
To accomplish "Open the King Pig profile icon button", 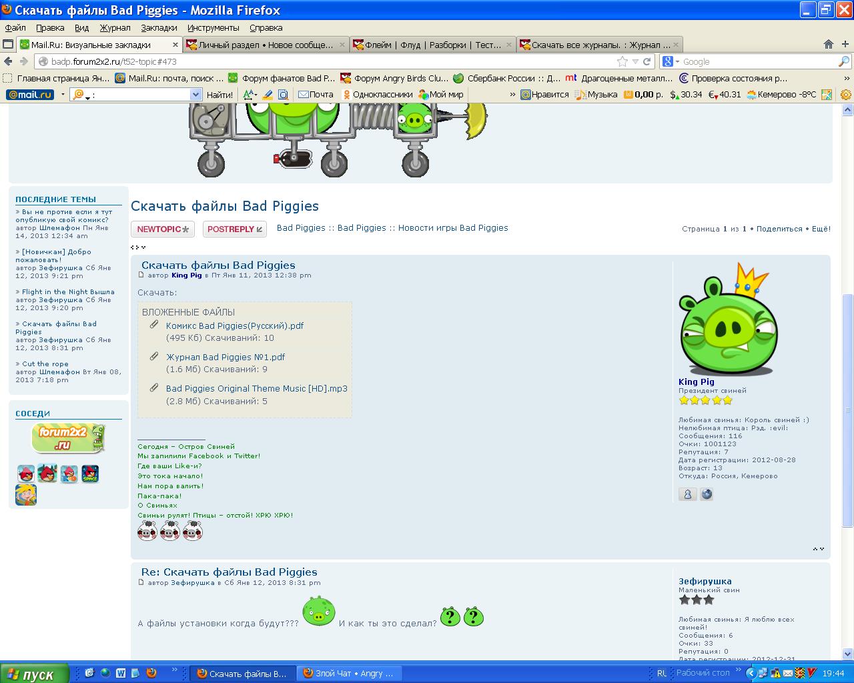I will (x=687, y=494).
